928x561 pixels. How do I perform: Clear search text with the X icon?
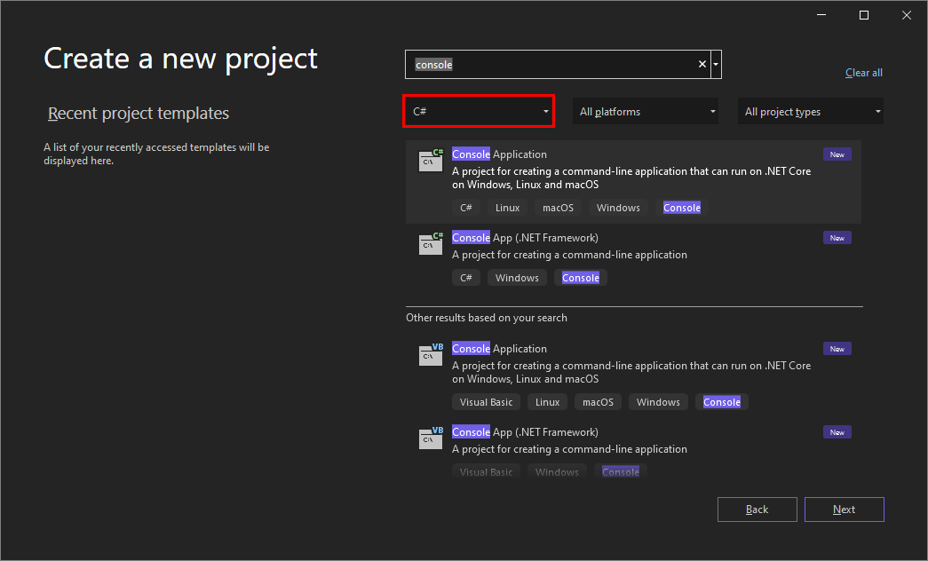click(x=702, y=64)
